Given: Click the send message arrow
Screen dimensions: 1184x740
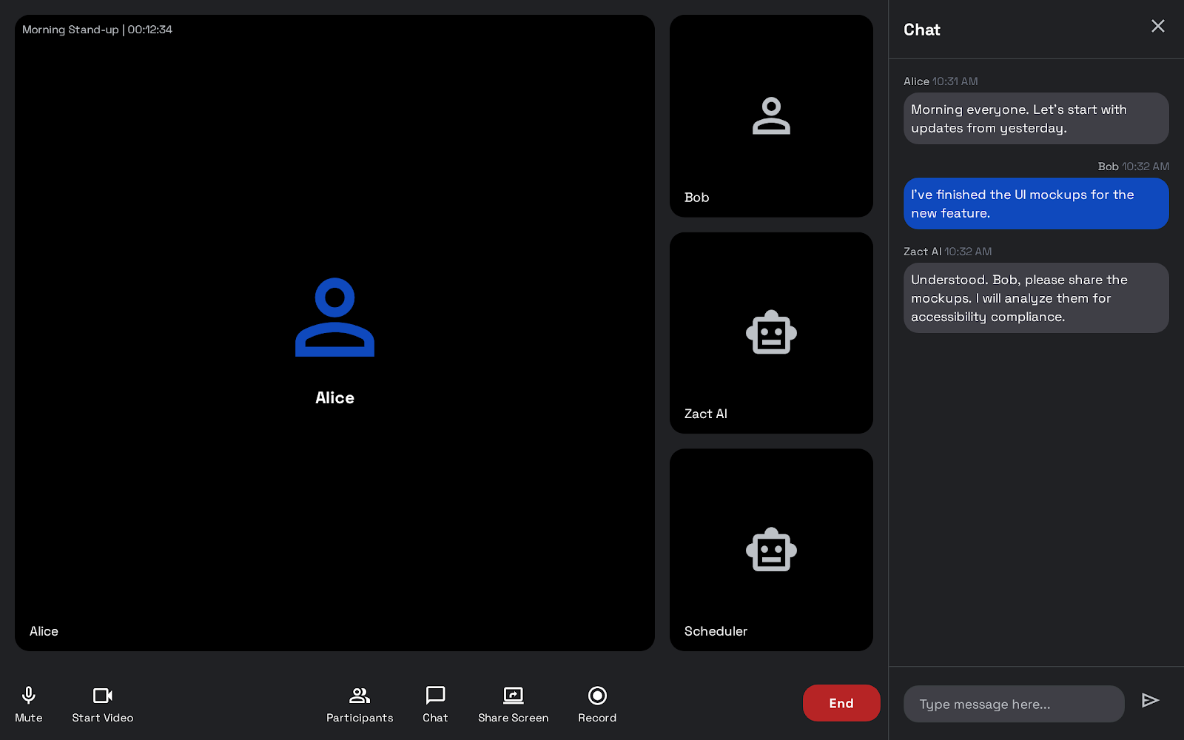Looking at the screenshot, I should point(1150,700).
